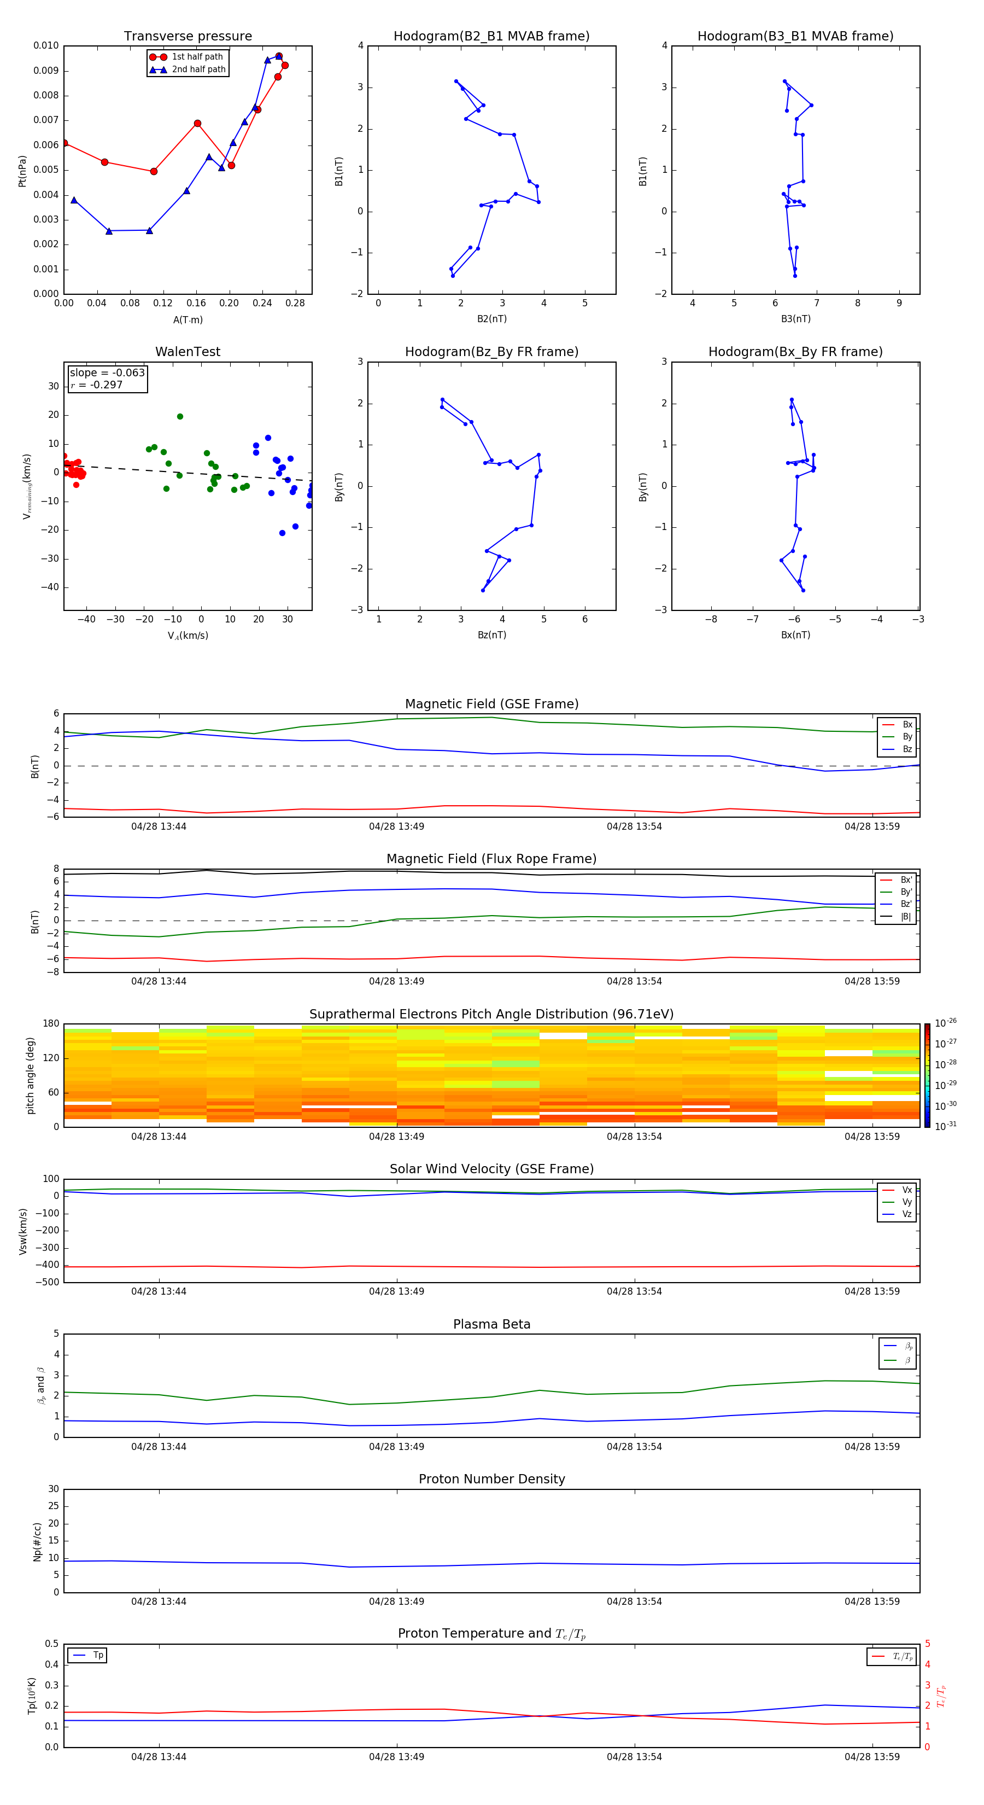Click the 'Magnetic Field (Flux Rope Frame)' title
Image resolution: width=984 pixels, height=1805 pixels.
[x=491, y=859]
